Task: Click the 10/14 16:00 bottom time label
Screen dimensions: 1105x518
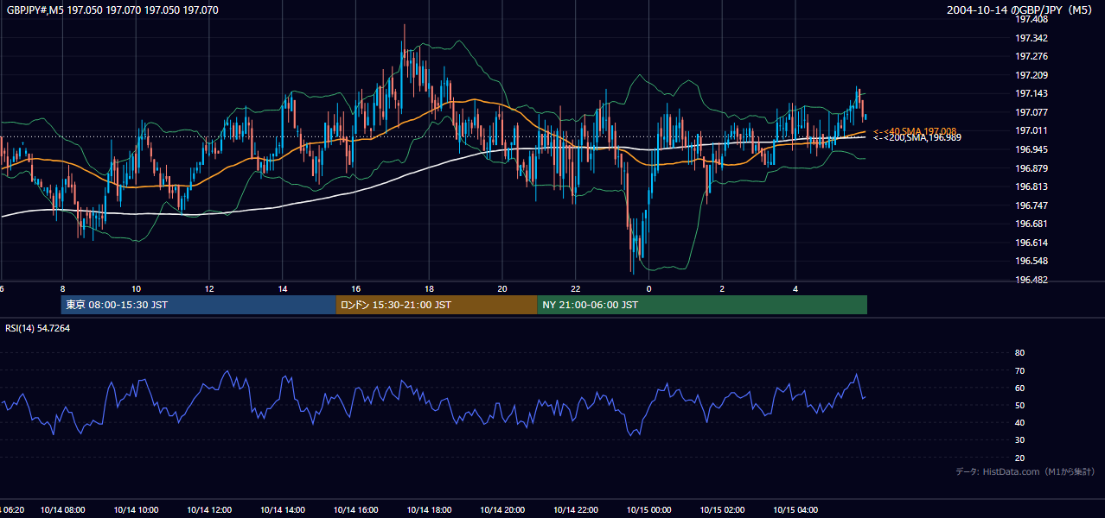Action: (355, 509)
